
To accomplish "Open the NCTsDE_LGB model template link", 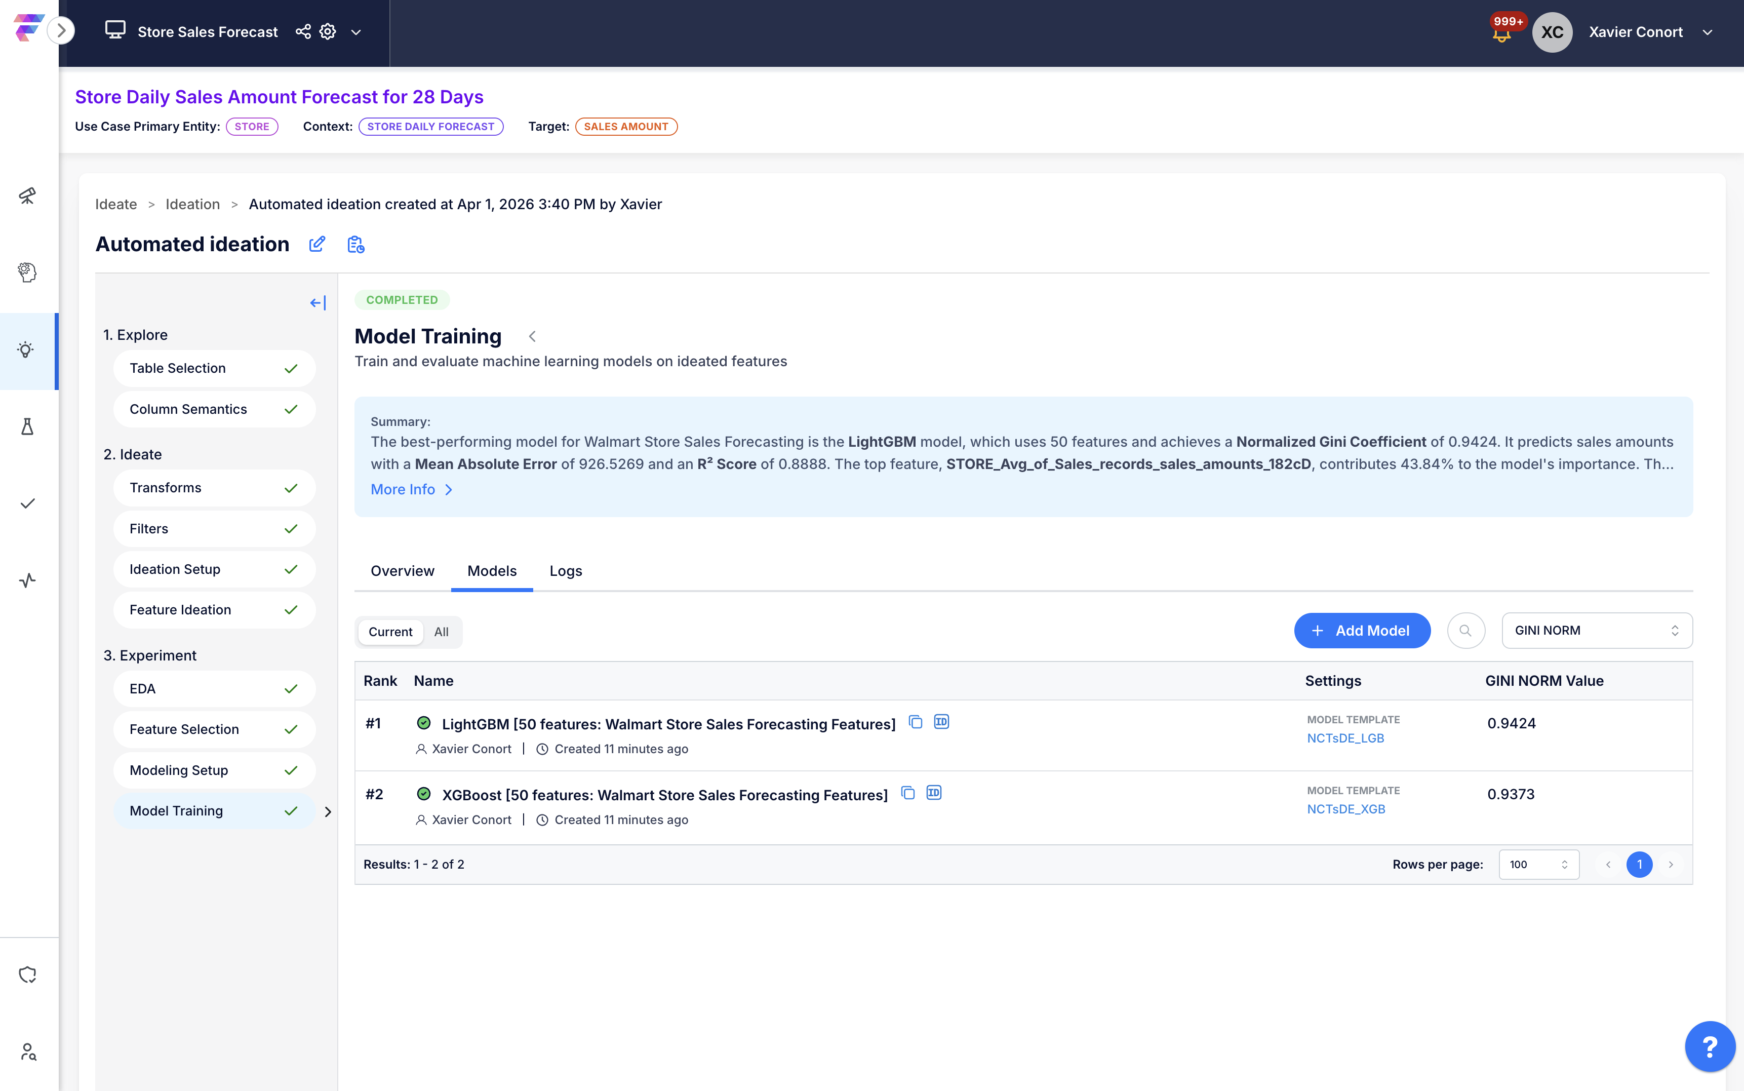I will pos(1345,738).
